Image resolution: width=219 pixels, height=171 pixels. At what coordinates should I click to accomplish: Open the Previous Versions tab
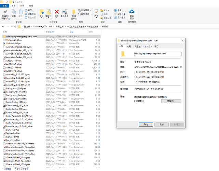[147, 46]
